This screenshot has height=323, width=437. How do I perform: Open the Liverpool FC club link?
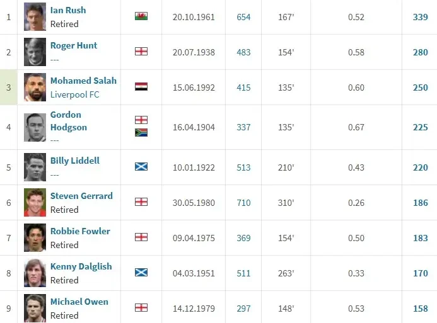point(74,94)
